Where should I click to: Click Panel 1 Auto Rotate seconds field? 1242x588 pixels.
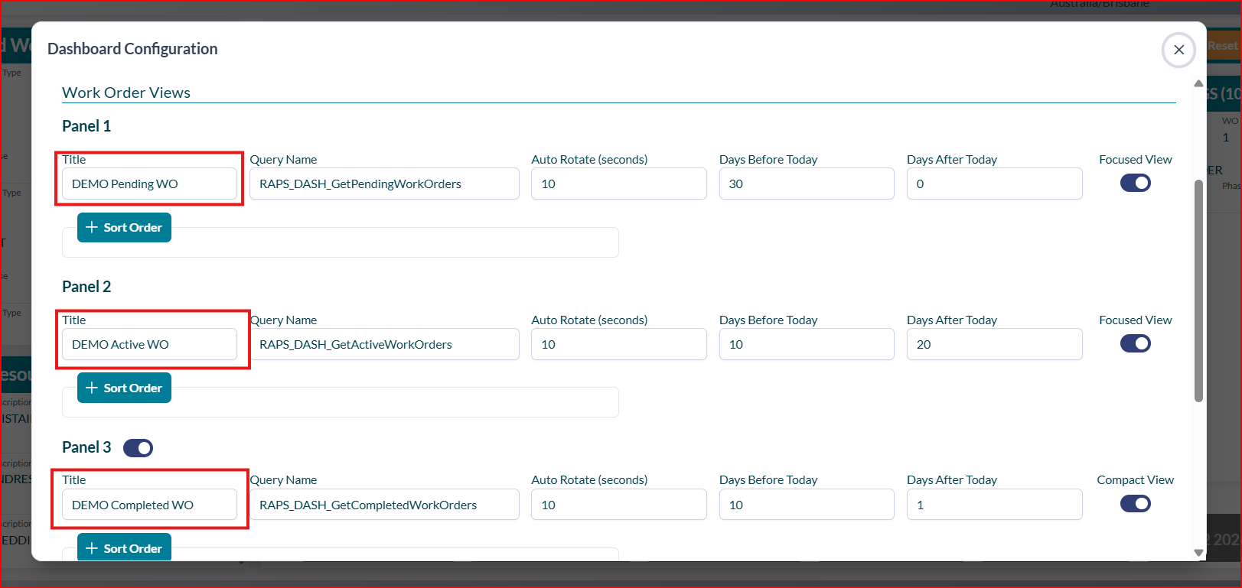[x=618, y=184]
